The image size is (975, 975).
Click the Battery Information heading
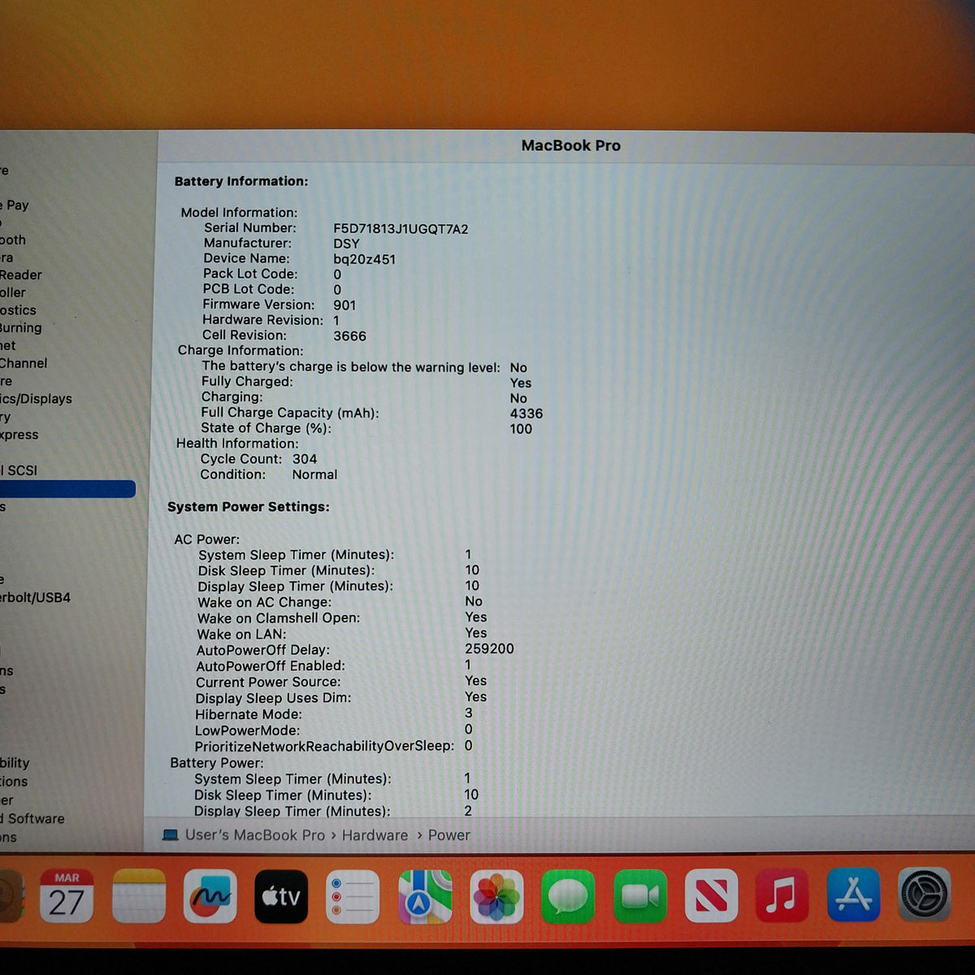click(x=241, y=181)
